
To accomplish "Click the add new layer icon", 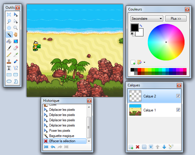I will pos(131,147).
